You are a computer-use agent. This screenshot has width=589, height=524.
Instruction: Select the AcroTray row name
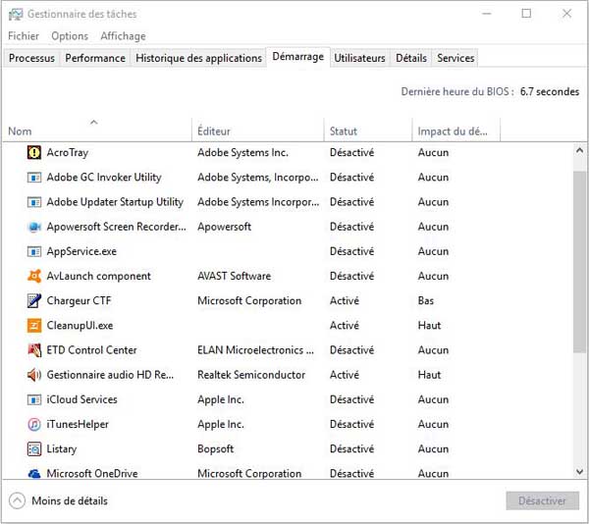[67, 152]
